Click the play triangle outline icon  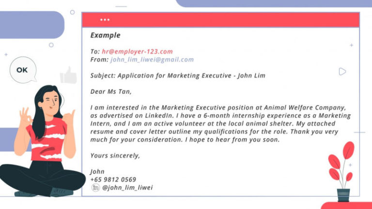pos(342,72)
